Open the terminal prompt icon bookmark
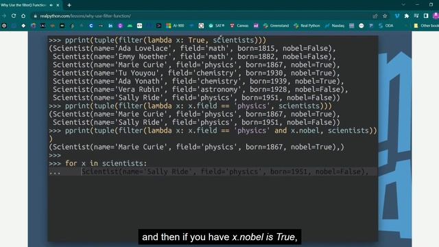The height and width of the screenshot is (247, 439). (158, 25)
